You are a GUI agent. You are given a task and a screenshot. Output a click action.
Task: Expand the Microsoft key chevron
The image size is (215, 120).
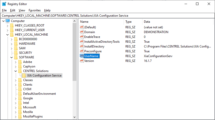[x=16, y=107]
